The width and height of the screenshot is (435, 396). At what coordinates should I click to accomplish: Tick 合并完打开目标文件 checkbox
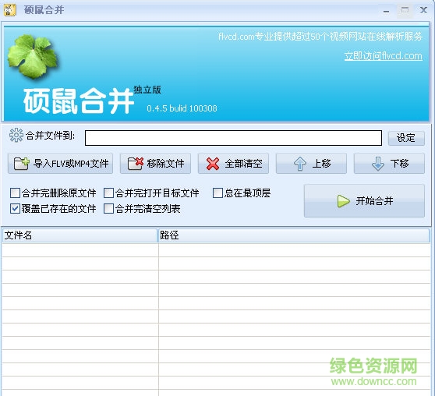click(109, 193)
